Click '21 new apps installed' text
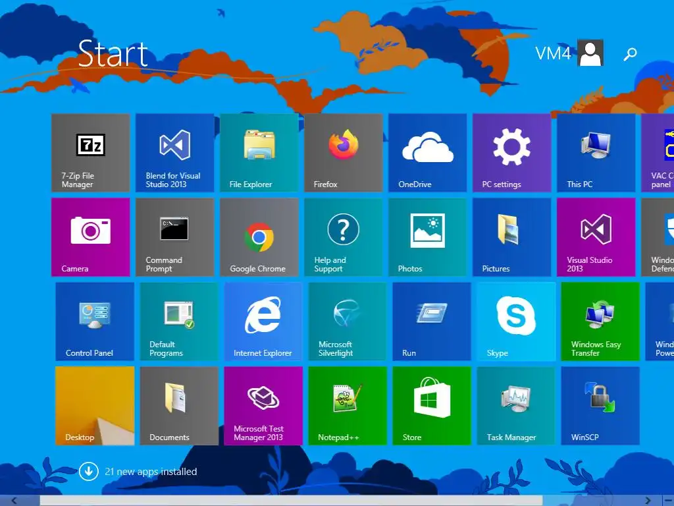Viewport: 674px width, 506px height. pos(151,472)
